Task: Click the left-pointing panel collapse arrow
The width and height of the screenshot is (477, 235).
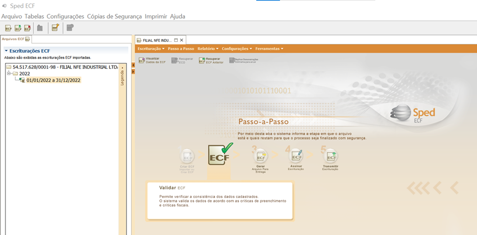Action: point(133,65)
